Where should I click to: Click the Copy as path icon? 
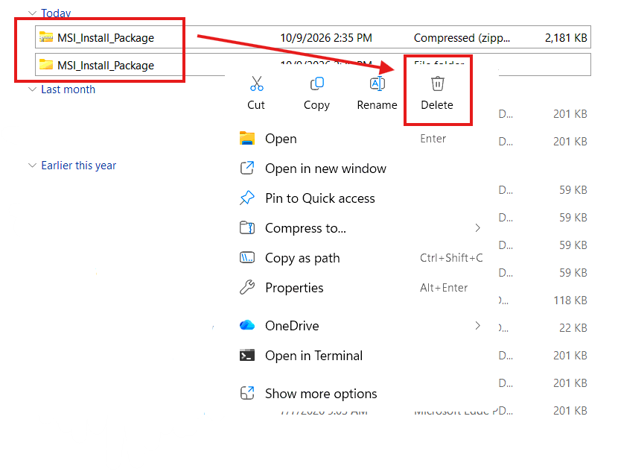tap(247, 258)
